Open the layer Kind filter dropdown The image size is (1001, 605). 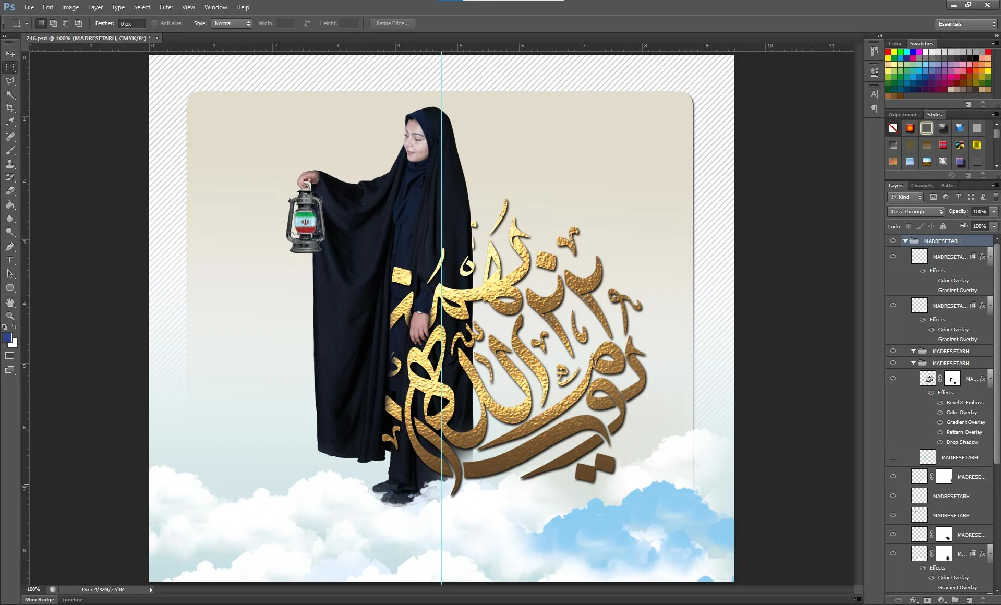(906, 197)
